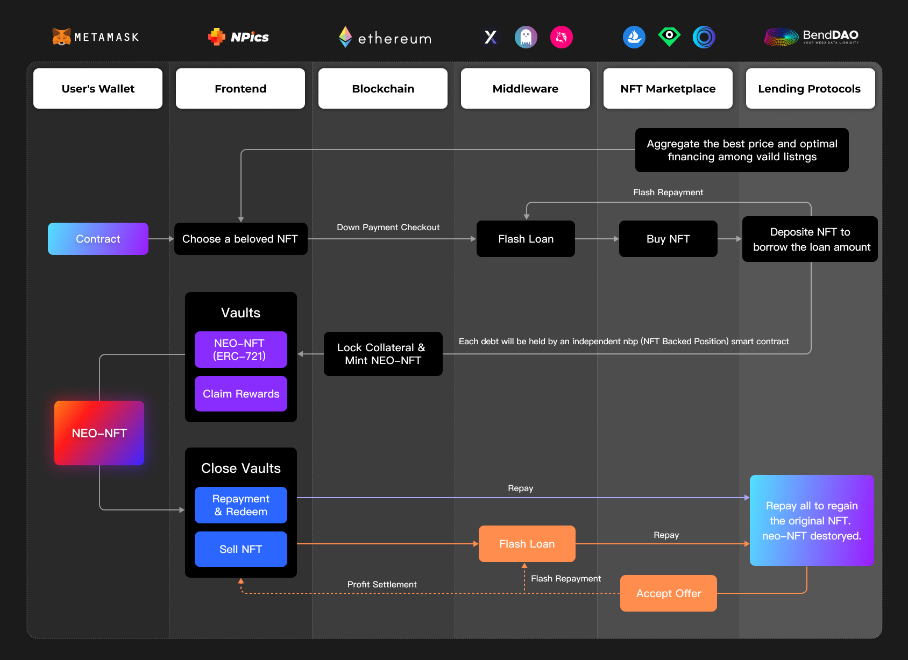Click the MetaMask fox logo
This screenshot has height=660, width=908.
[61, 37]
